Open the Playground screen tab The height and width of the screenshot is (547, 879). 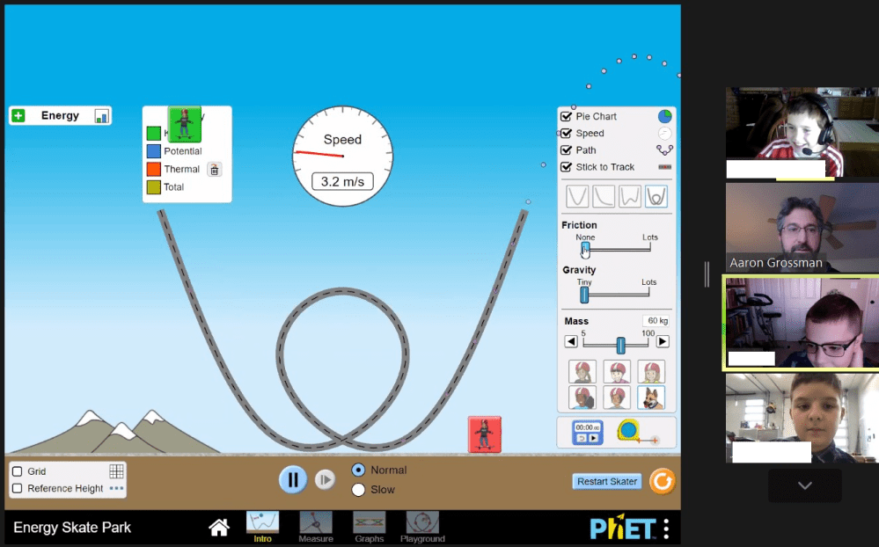click(x=422, y=525)
